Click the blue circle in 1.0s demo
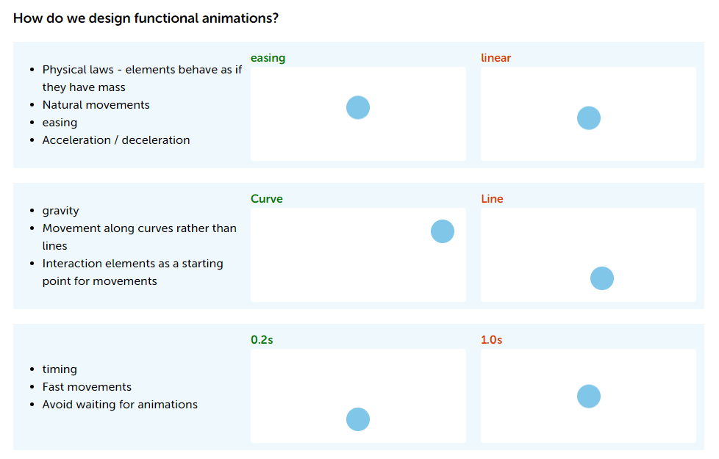The width and height of the screenshot is (719, 459). [x=588, y=397]
